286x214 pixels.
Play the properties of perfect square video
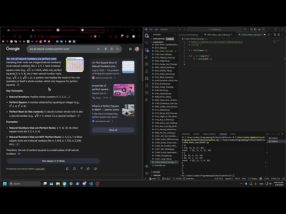124,90
